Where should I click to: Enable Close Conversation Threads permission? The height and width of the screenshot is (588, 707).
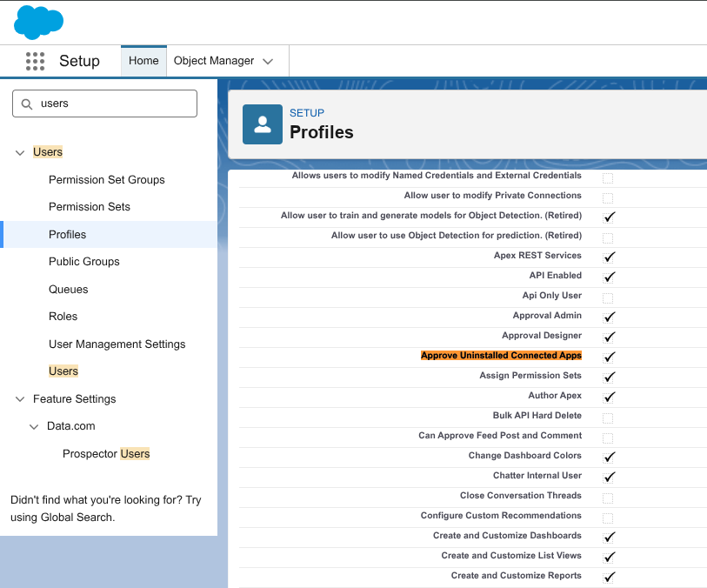[x=609, y=496]
